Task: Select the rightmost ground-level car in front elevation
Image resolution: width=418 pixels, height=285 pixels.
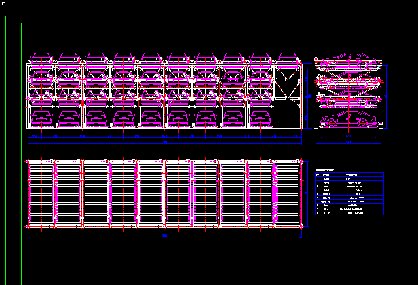Action: [x=260, y=119]
